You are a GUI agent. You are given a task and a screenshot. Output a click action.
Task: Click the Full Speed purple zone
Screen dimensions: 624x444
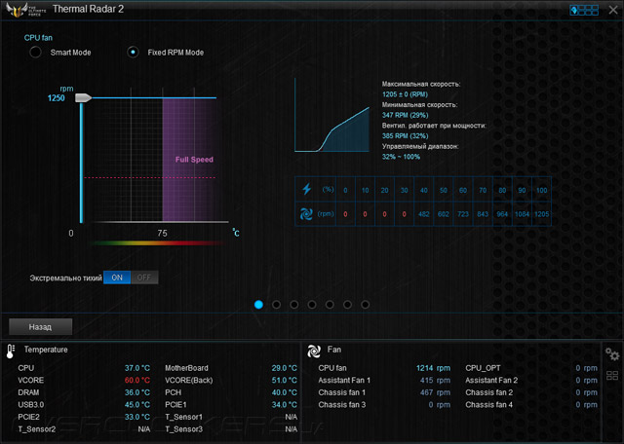tap(189, 159)
